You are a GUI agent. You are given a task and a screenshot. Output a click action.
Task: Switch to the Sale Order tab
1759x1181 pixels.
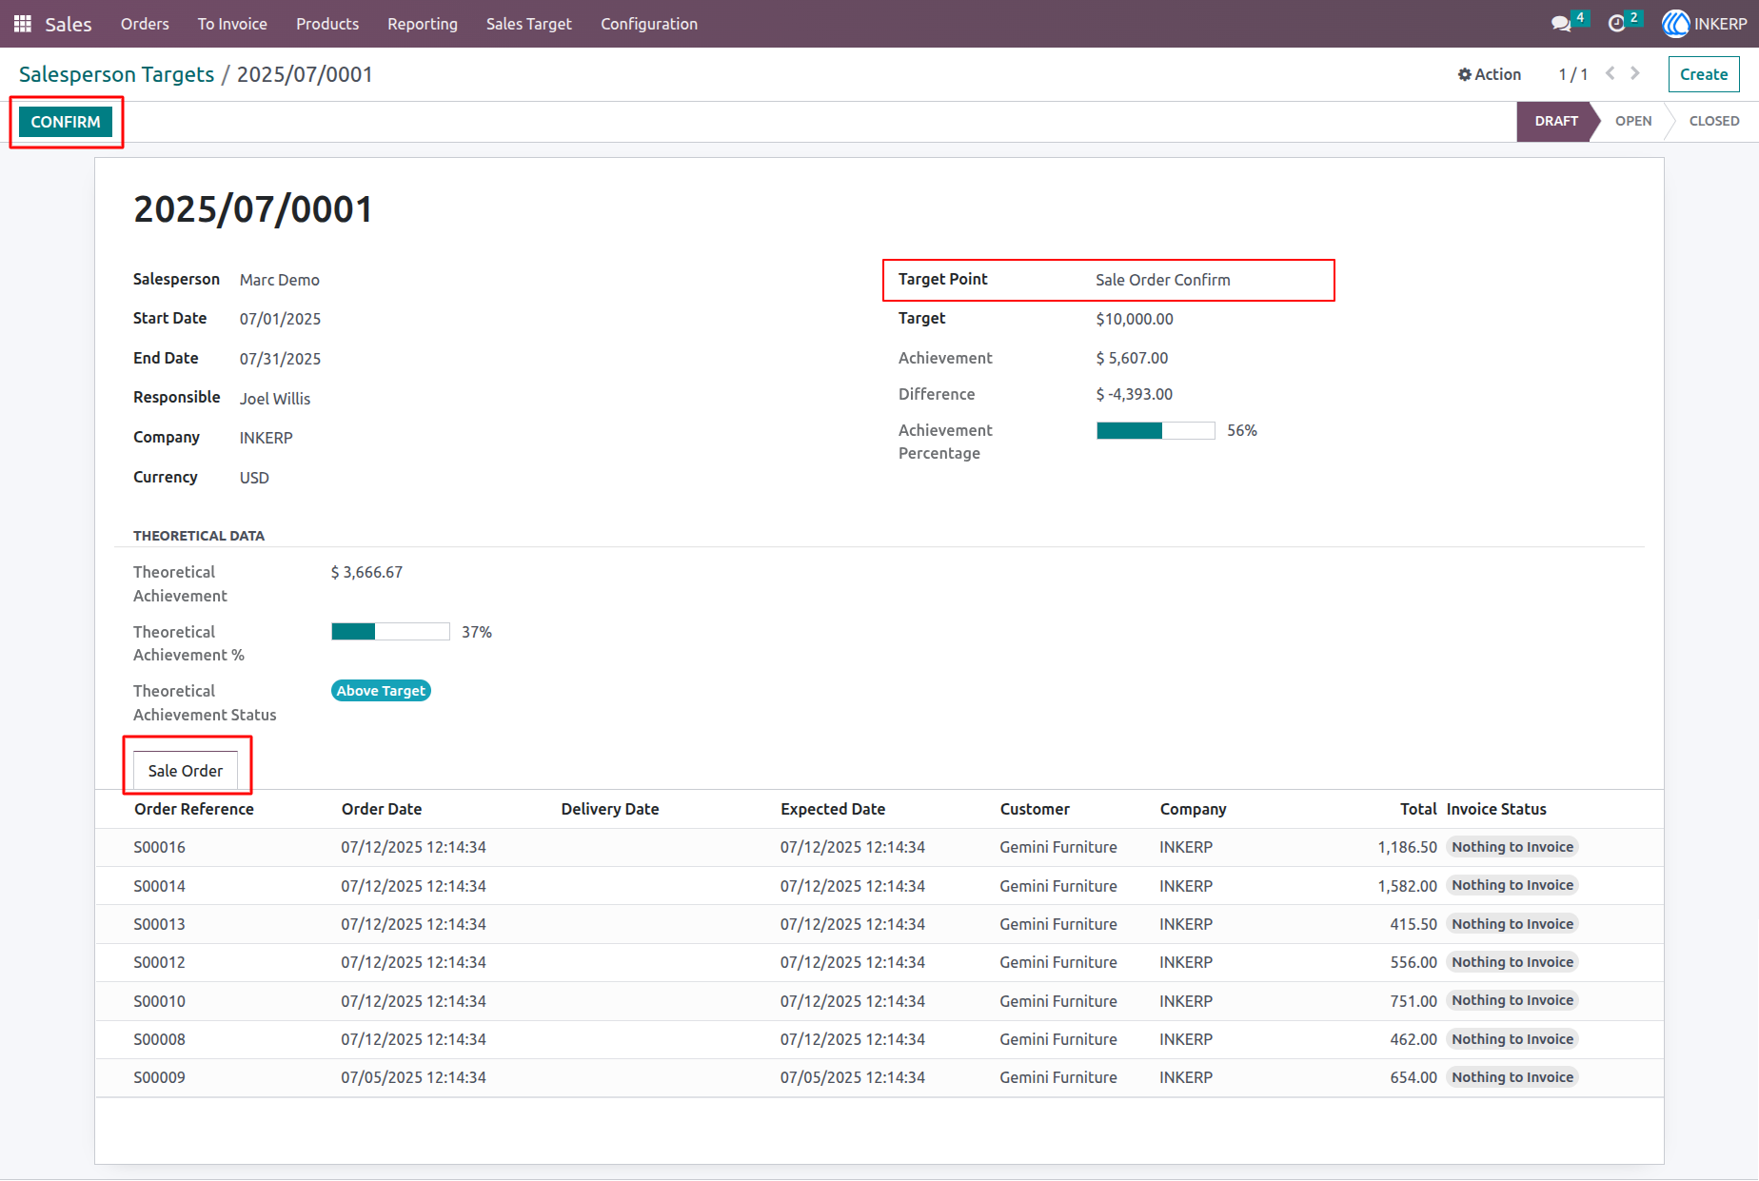(x=186, y=771)
